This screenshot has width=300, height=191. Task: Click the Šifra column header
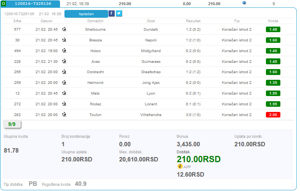[x=17, y=21]
